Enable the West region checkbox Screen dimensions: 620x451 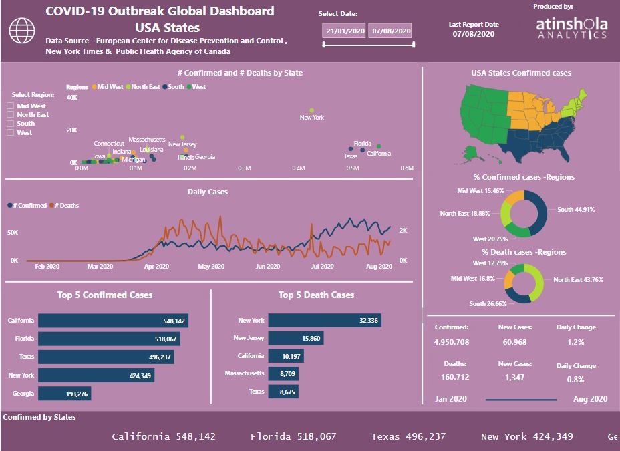pyautogui.click(x=10, y=132)
